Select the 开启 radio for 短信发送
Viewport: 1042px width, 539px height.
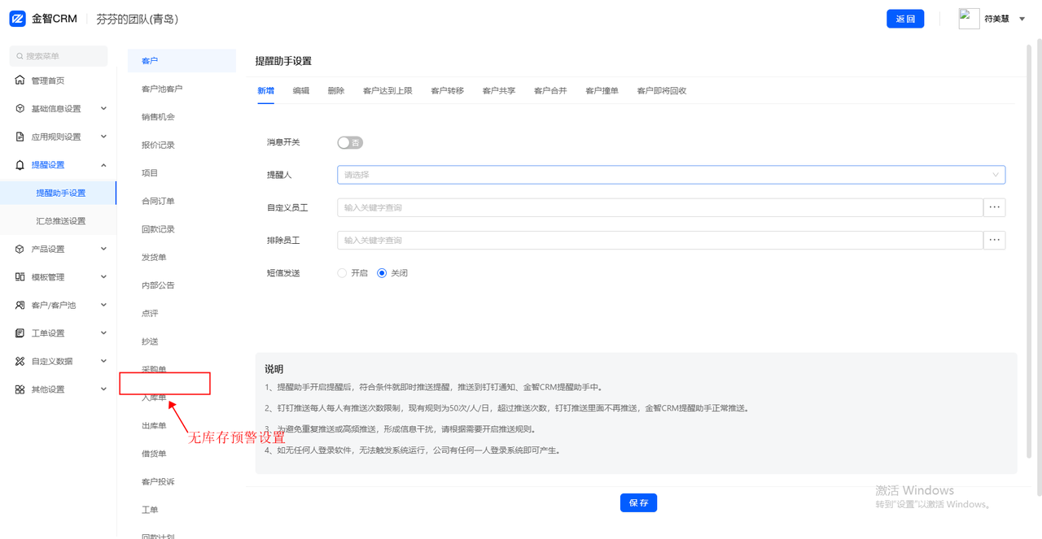pyautogui.click(x=342, y=273)
